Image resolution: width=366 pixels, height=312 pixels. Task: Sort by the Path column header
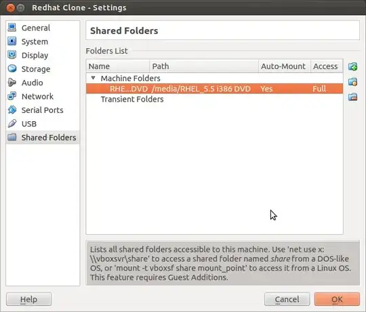pos(204,66)
